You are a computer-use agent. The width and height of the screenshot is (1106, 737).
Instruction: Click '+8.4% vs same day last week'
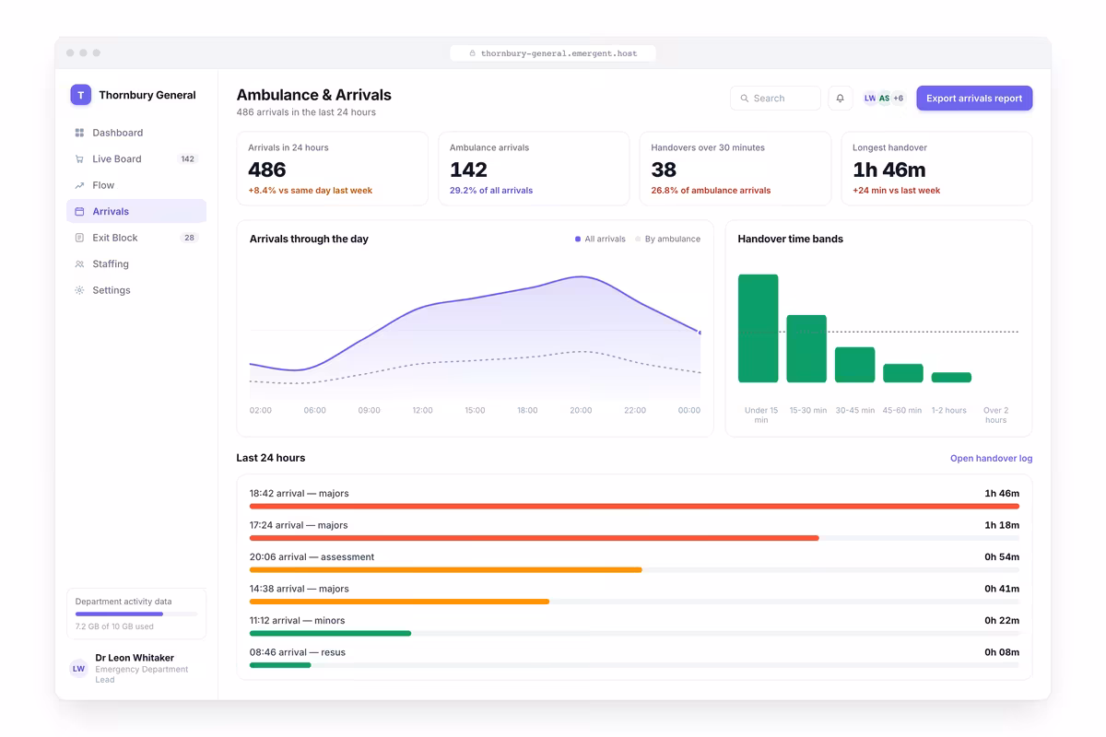coord(311,191)
